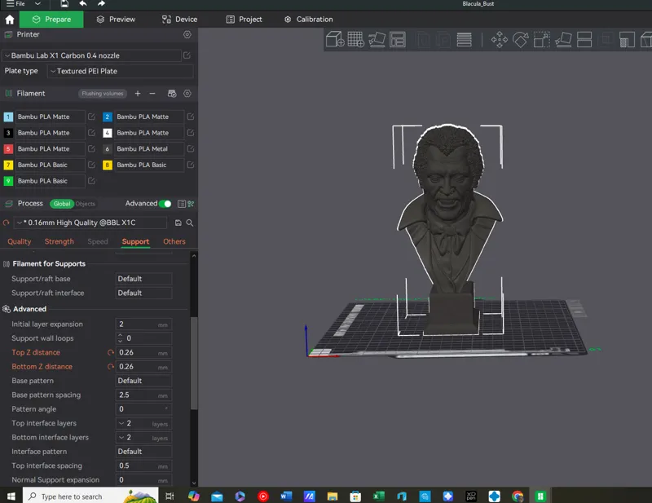Click the settings panel vertical scrollbar
652x503 pixels.
[194, 364]
